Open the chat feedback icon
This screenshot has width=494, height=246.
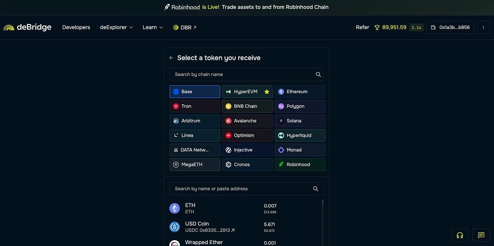tap(481, 235)
